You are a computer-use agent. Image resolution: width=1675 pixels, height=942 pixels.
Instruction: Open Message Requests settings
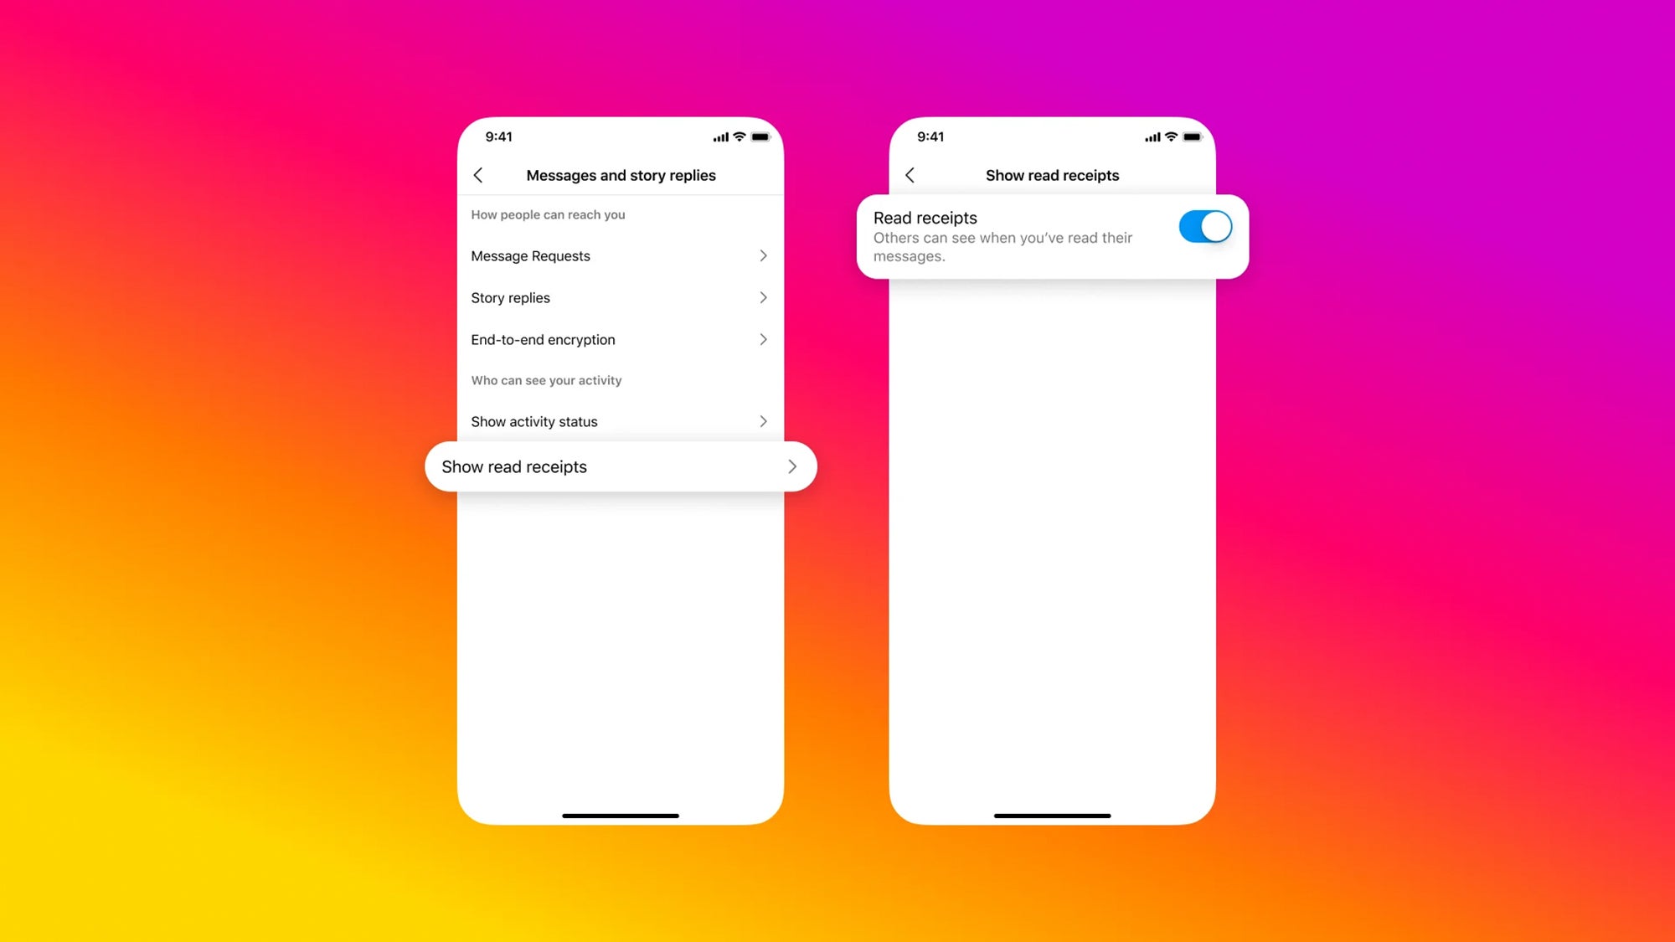click(621, 255)
